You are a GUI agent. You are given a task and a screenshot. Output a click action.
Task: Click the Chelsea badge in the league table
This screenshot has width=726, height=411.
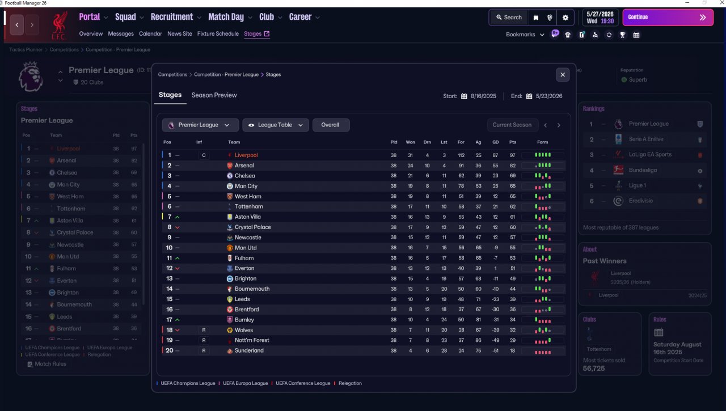pyautogui.click(x=230, y=176)
